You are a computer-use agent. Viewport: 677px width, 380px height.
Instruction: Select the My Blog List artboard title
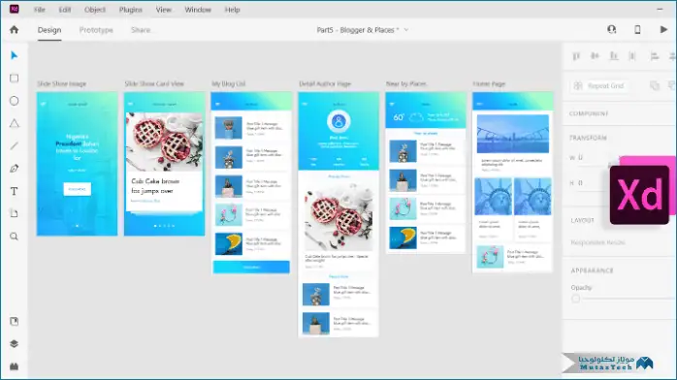(x=228, y=83)
